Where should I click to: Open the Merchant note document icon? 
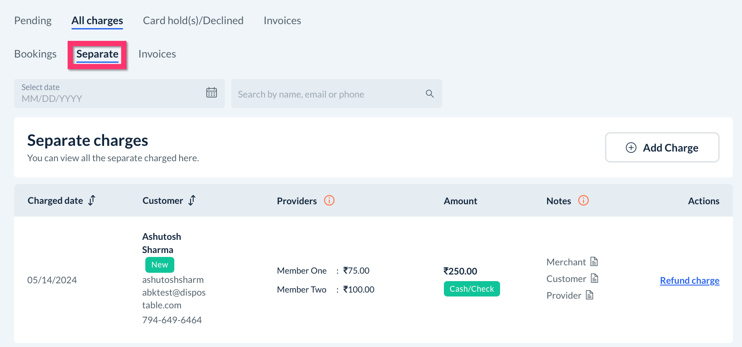click(594, 262)
